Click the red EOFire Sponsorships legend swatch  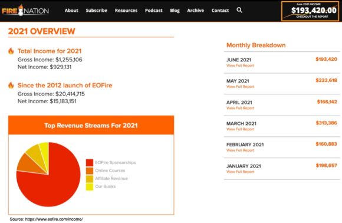coord(90,163)
